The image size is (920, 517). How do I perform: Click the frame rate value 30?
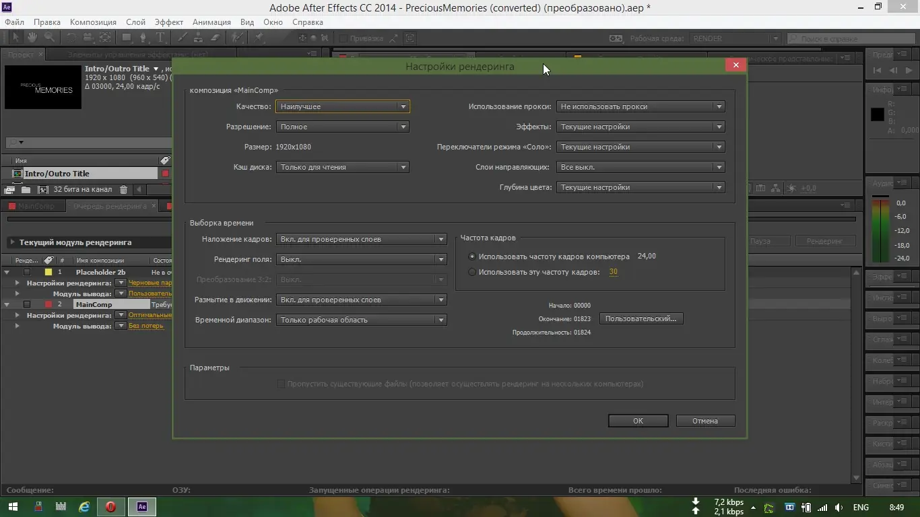tap(613, 272)
